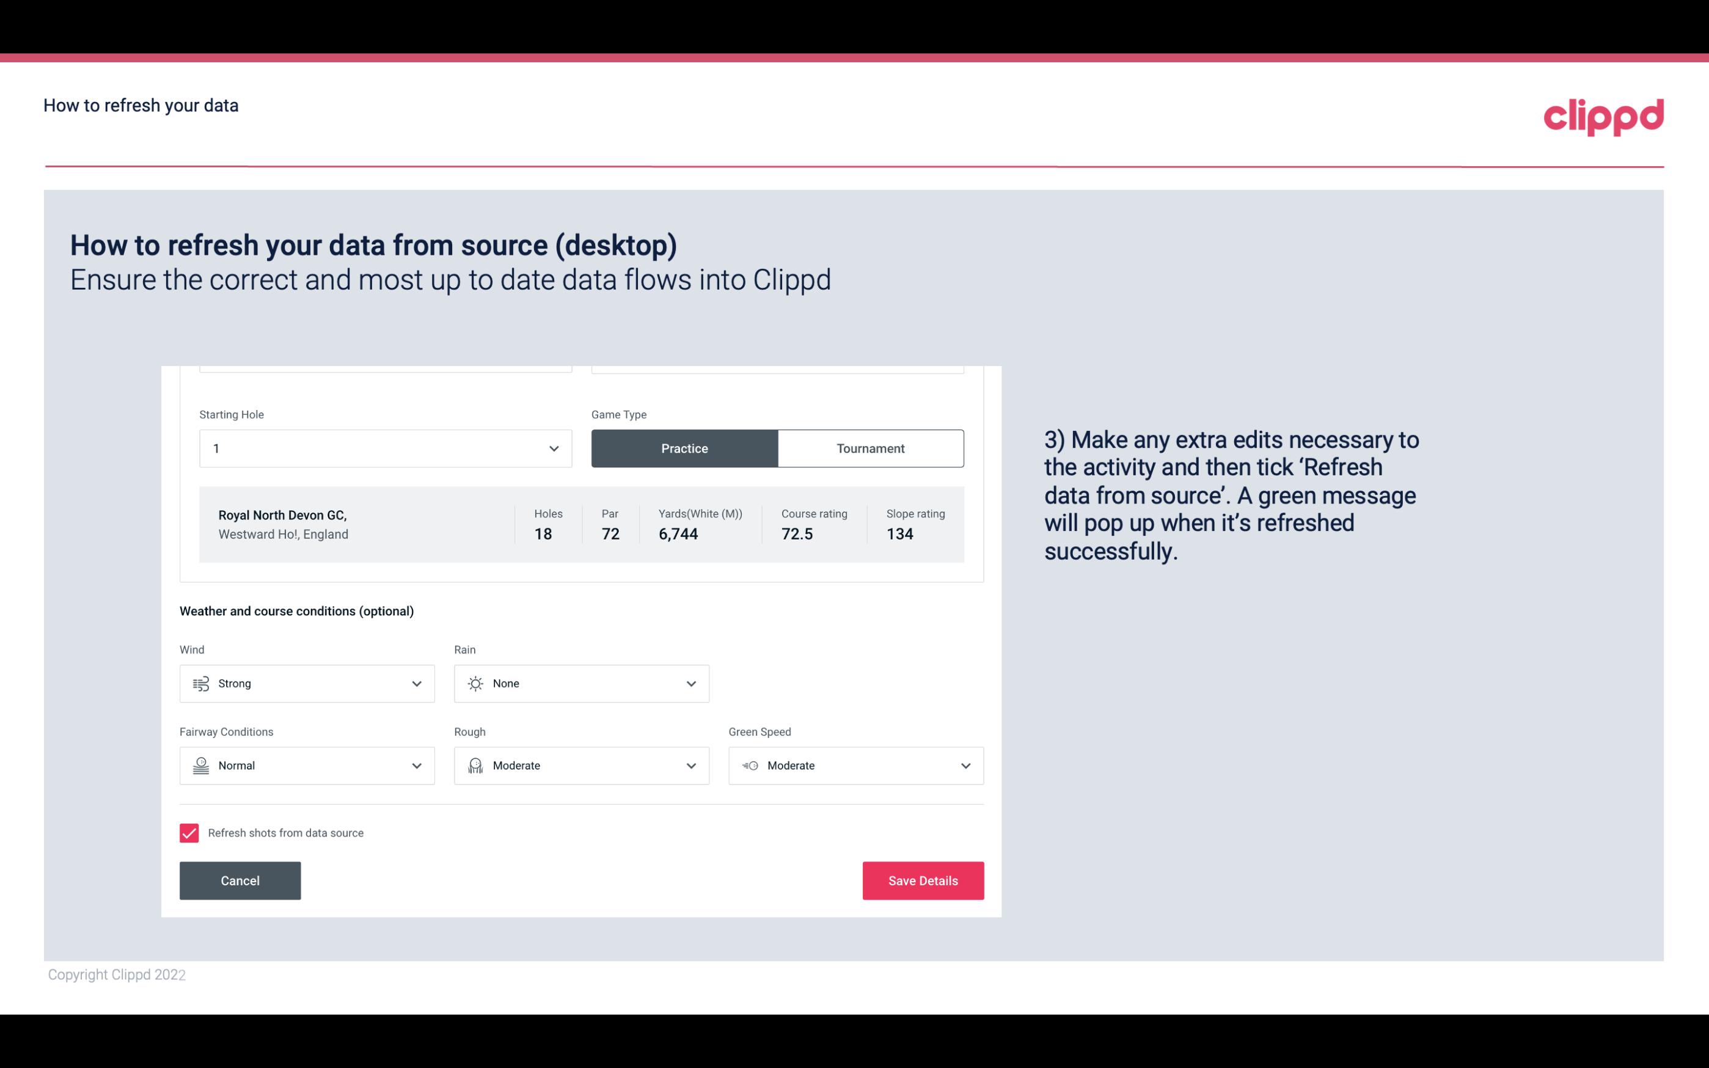Screen dimensions: 1709x1068
Task: Expand the Rain condition dropdown
Action: [690, 683]
